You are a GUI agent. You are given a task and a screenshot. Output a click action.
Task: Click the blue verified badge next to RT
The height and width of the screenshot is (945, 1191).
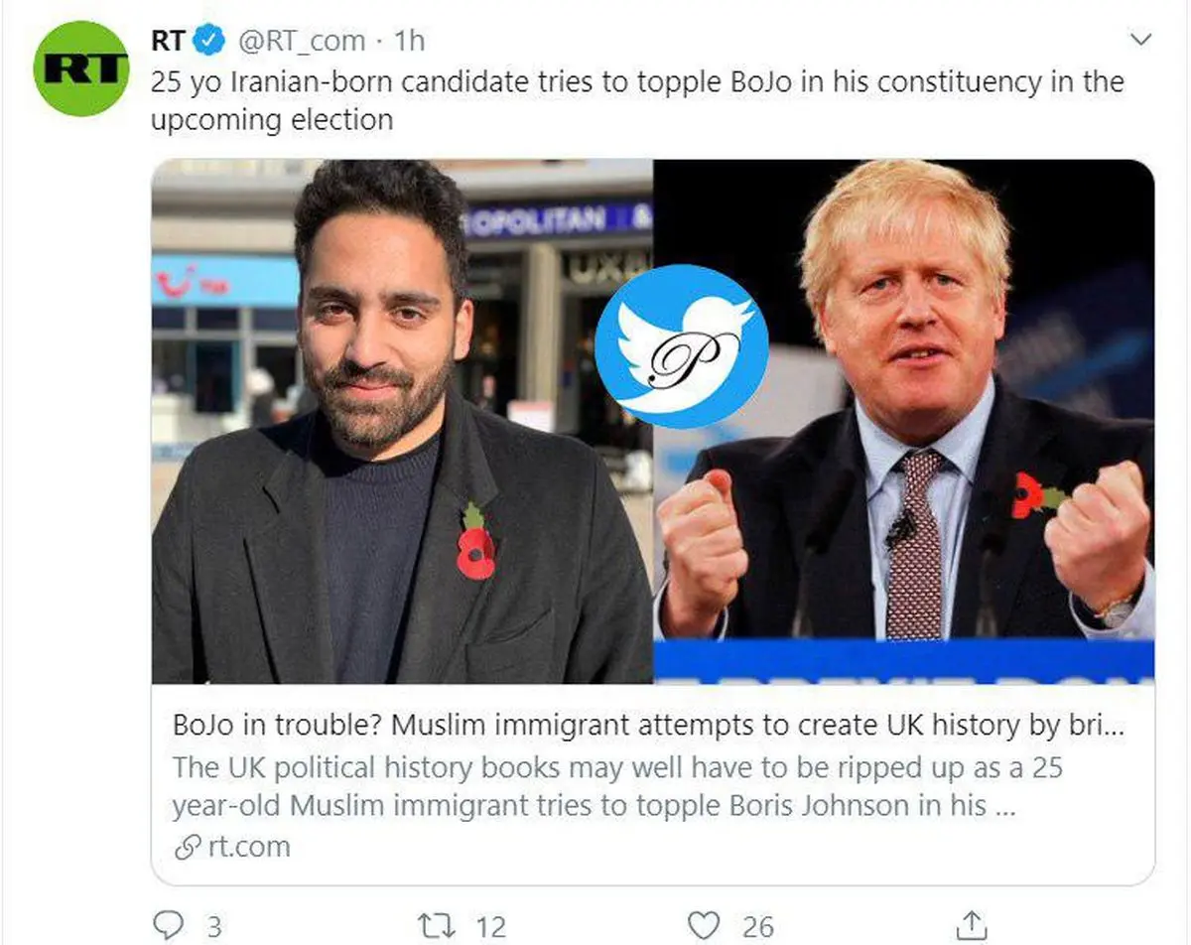(x=207, y=41)
